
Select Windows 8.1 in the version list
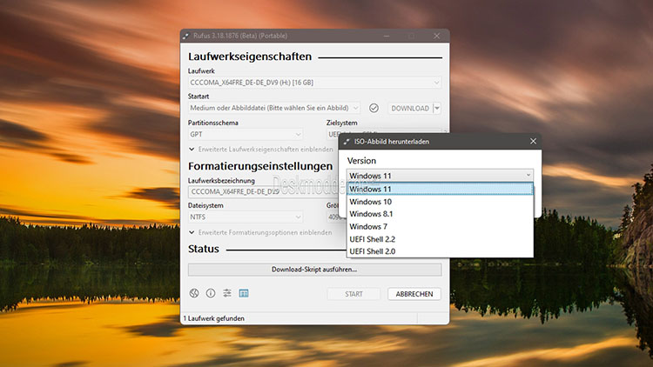point(440,214)
